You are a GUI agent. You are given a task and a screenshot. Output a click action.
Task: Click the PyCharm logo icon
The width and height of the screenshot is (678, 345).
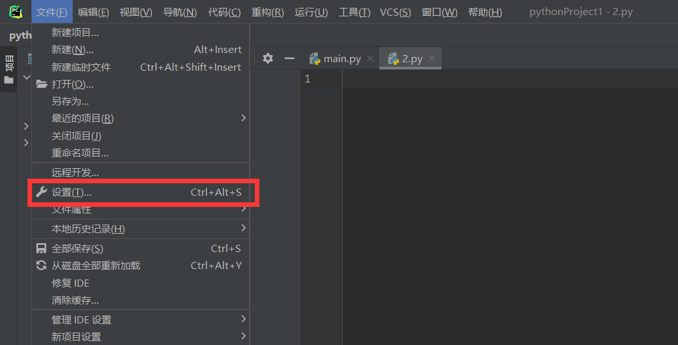click(x=16, y=12)
